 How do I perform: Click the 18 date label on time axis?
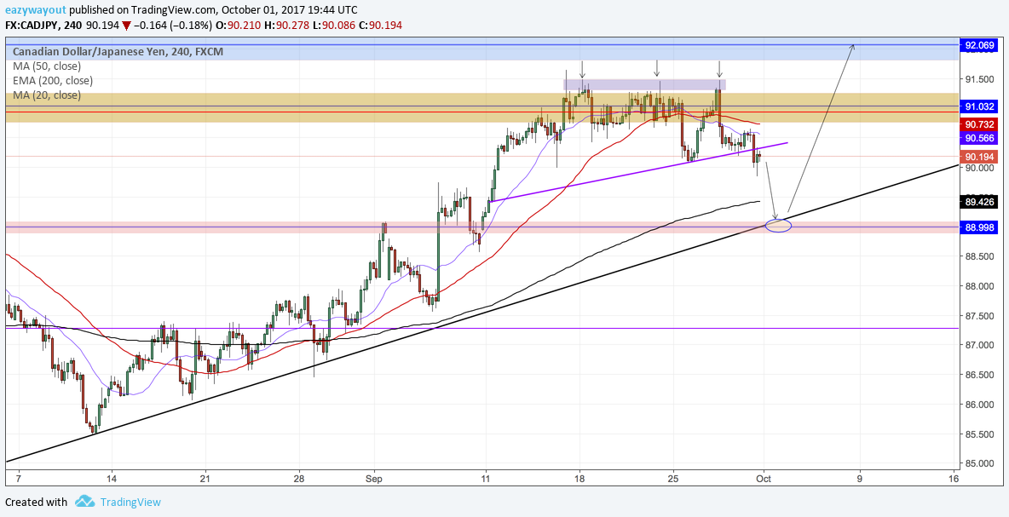(579, 479)
